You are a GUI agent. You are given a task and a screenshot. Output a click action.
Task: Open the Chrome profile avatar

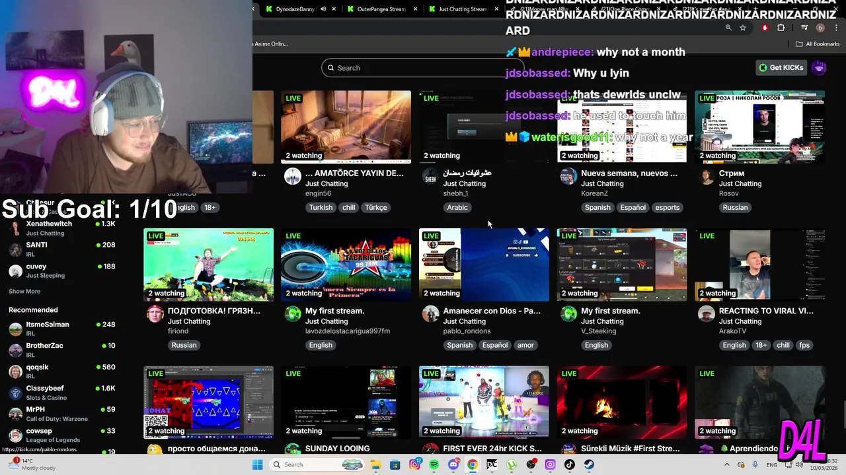click(820, 28)
